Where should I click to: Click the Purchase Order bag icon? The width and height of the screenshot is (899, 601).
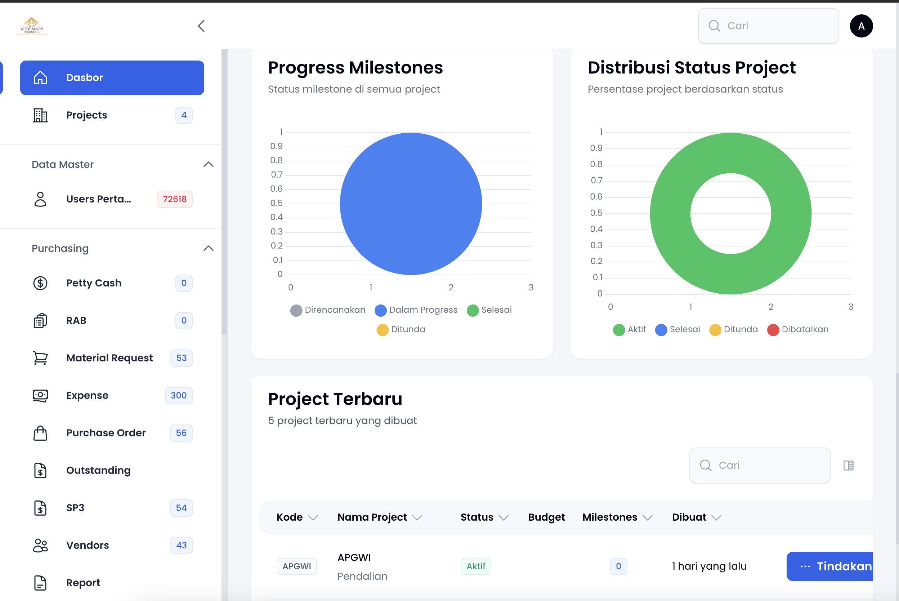(x=40, y=433)
